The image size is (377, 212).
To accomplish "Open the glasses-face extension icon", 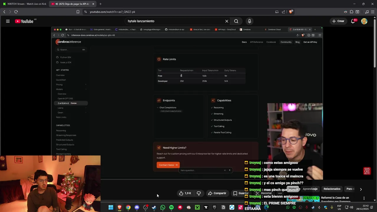I will (x=345, y=12).
